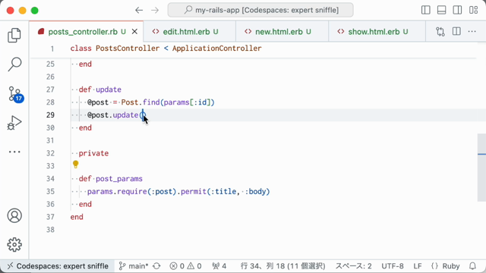Image resolution: width=486 pixels, height=273 pixels.
Task: Toggle the bottom panel visibility
Action: click(441, 10)
